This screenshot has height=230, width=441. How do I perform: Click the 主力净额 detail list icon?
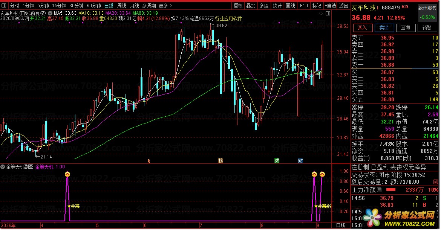[x=379, y=190]
